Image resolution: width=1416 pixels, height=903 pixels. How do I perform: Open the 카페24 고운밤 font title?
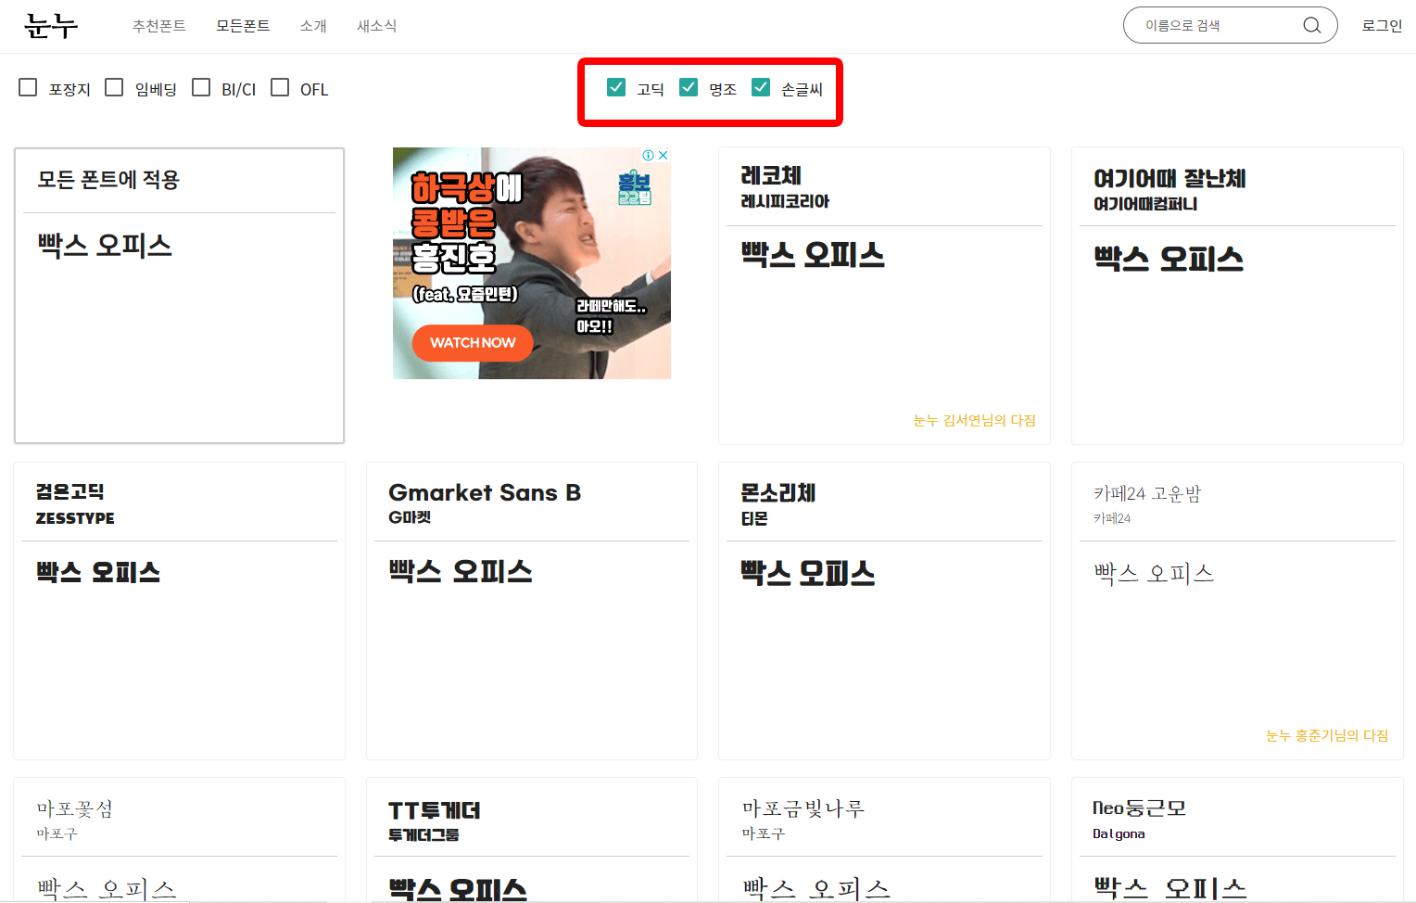[x=1147, y=493]
